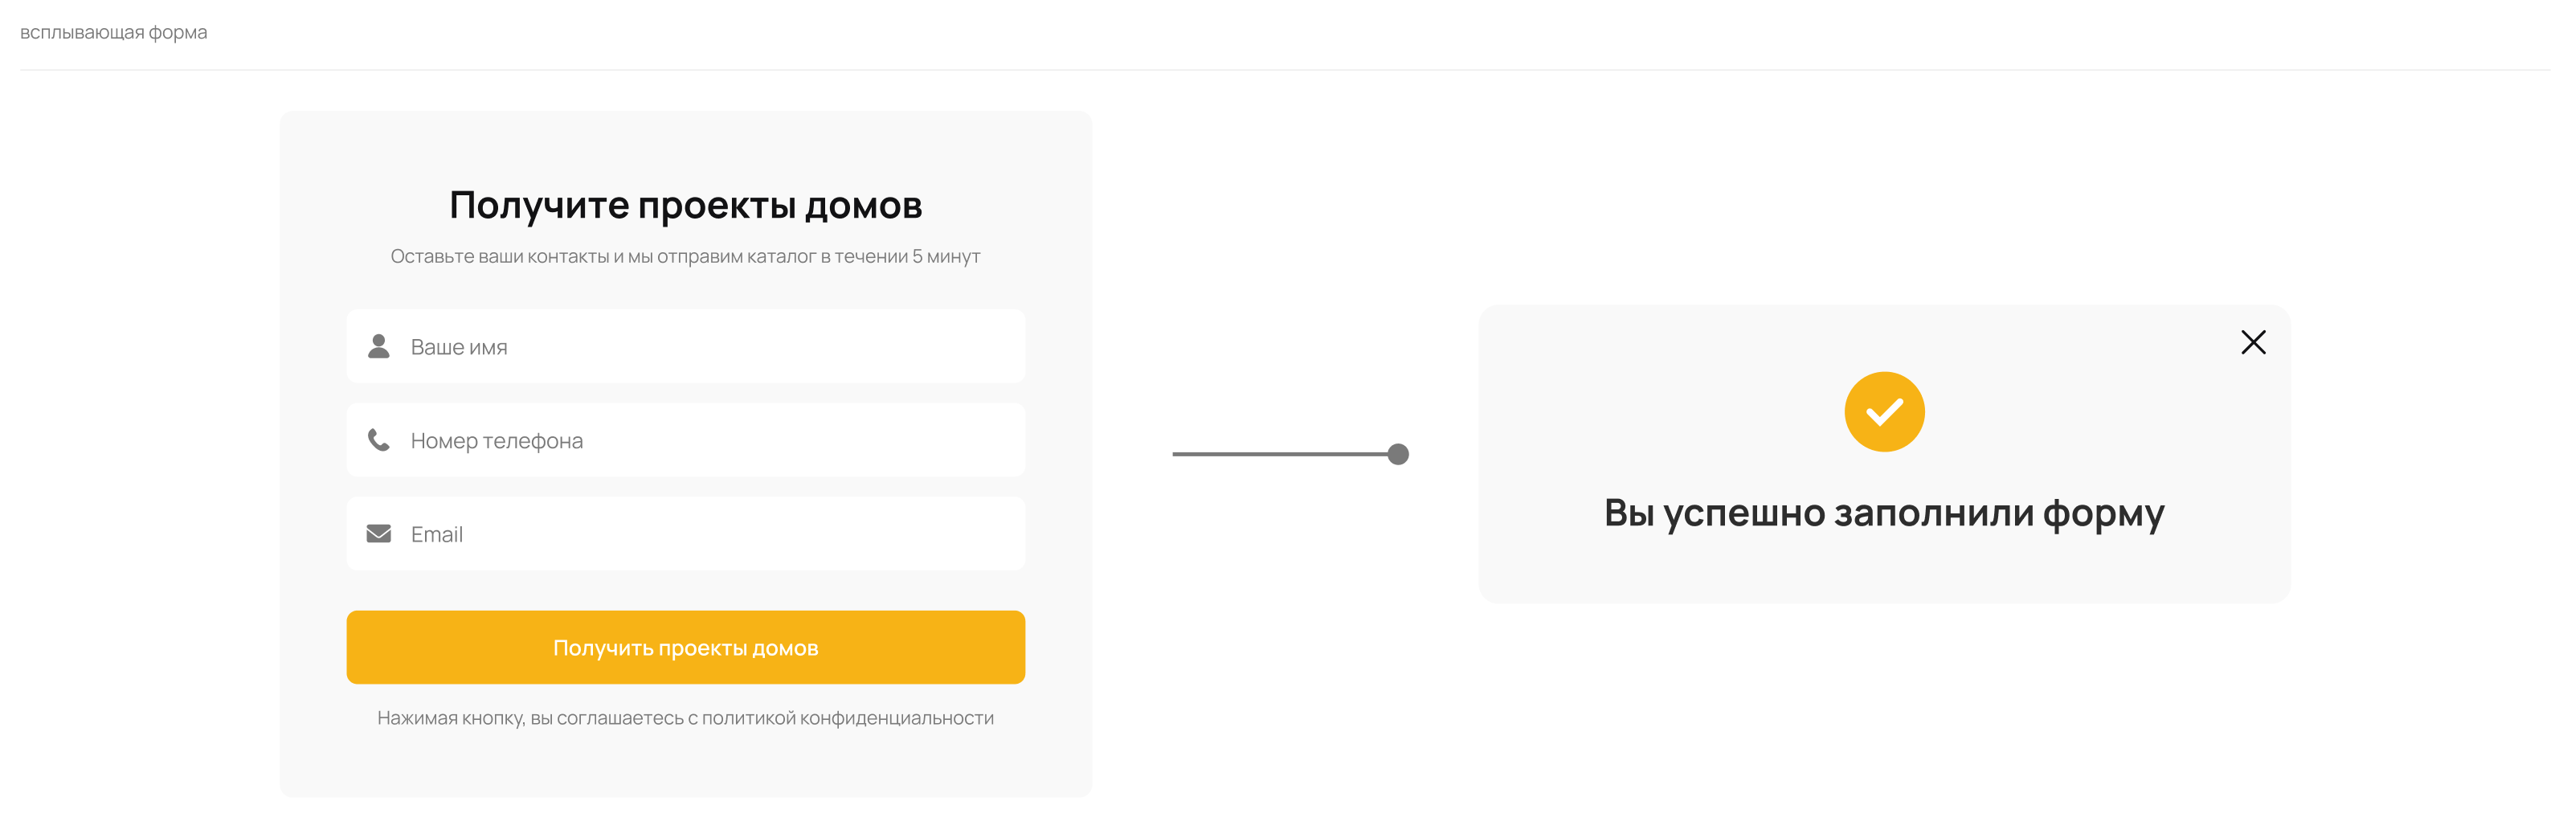Click the "Оставьте ваши контакты" subtitle text
Screen dimensions: 2571x838
coord(685,257)
